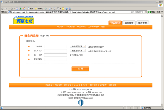Click the Stop loading toolbar icon
This screenshot has width=164, height=110.
[x=17, y=9]
